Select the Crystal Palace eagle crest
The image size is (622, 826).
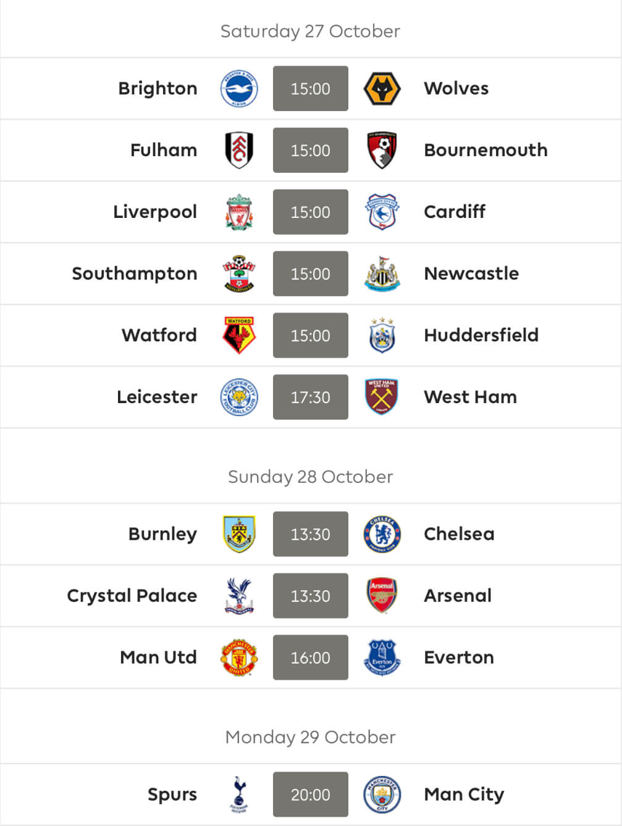[239, 596]
